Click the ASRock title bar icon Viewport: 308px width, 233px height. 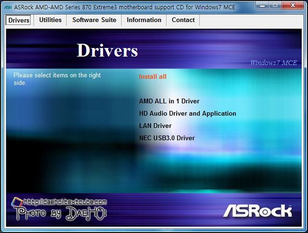[x=8, y=8]
